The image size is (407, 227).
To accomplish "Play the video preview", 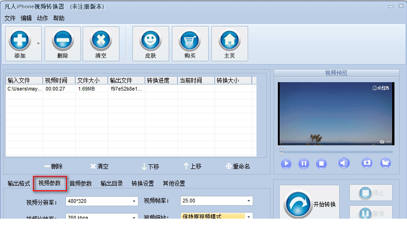I will pyautogui.click(x=286, y=164).
